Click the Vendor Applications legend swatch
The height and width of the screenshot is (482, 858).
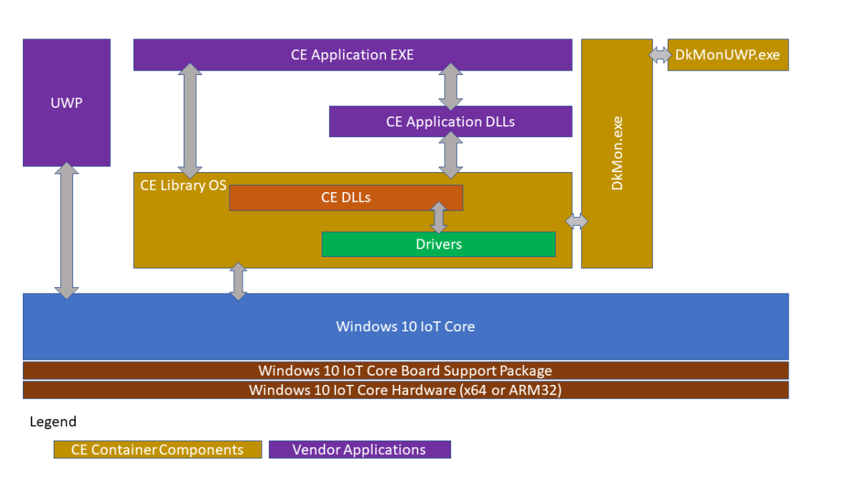click(360, 450)
